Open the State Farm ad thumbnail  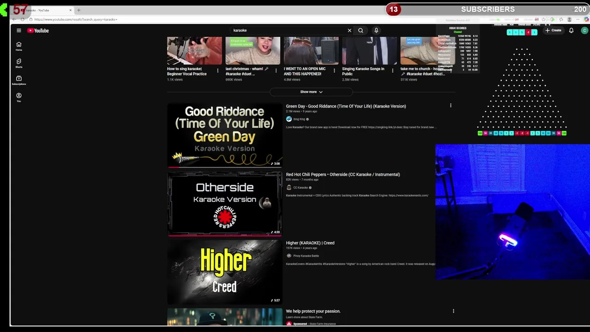[x=225, y=317]
